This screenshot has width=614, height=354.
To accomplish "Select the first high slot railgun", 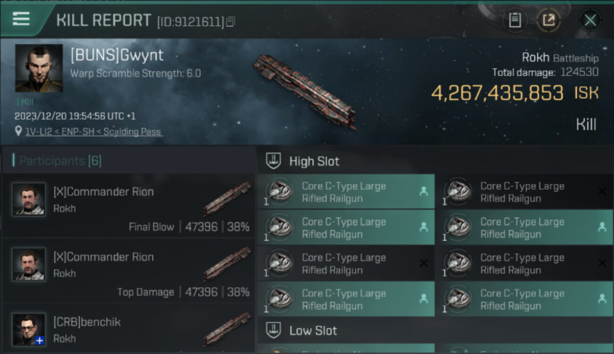I will click(x=346, y=192).
